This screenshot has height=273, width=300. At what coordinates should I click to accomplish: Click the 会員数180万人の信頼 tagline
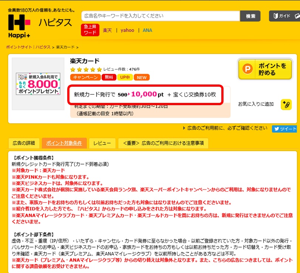42,10
